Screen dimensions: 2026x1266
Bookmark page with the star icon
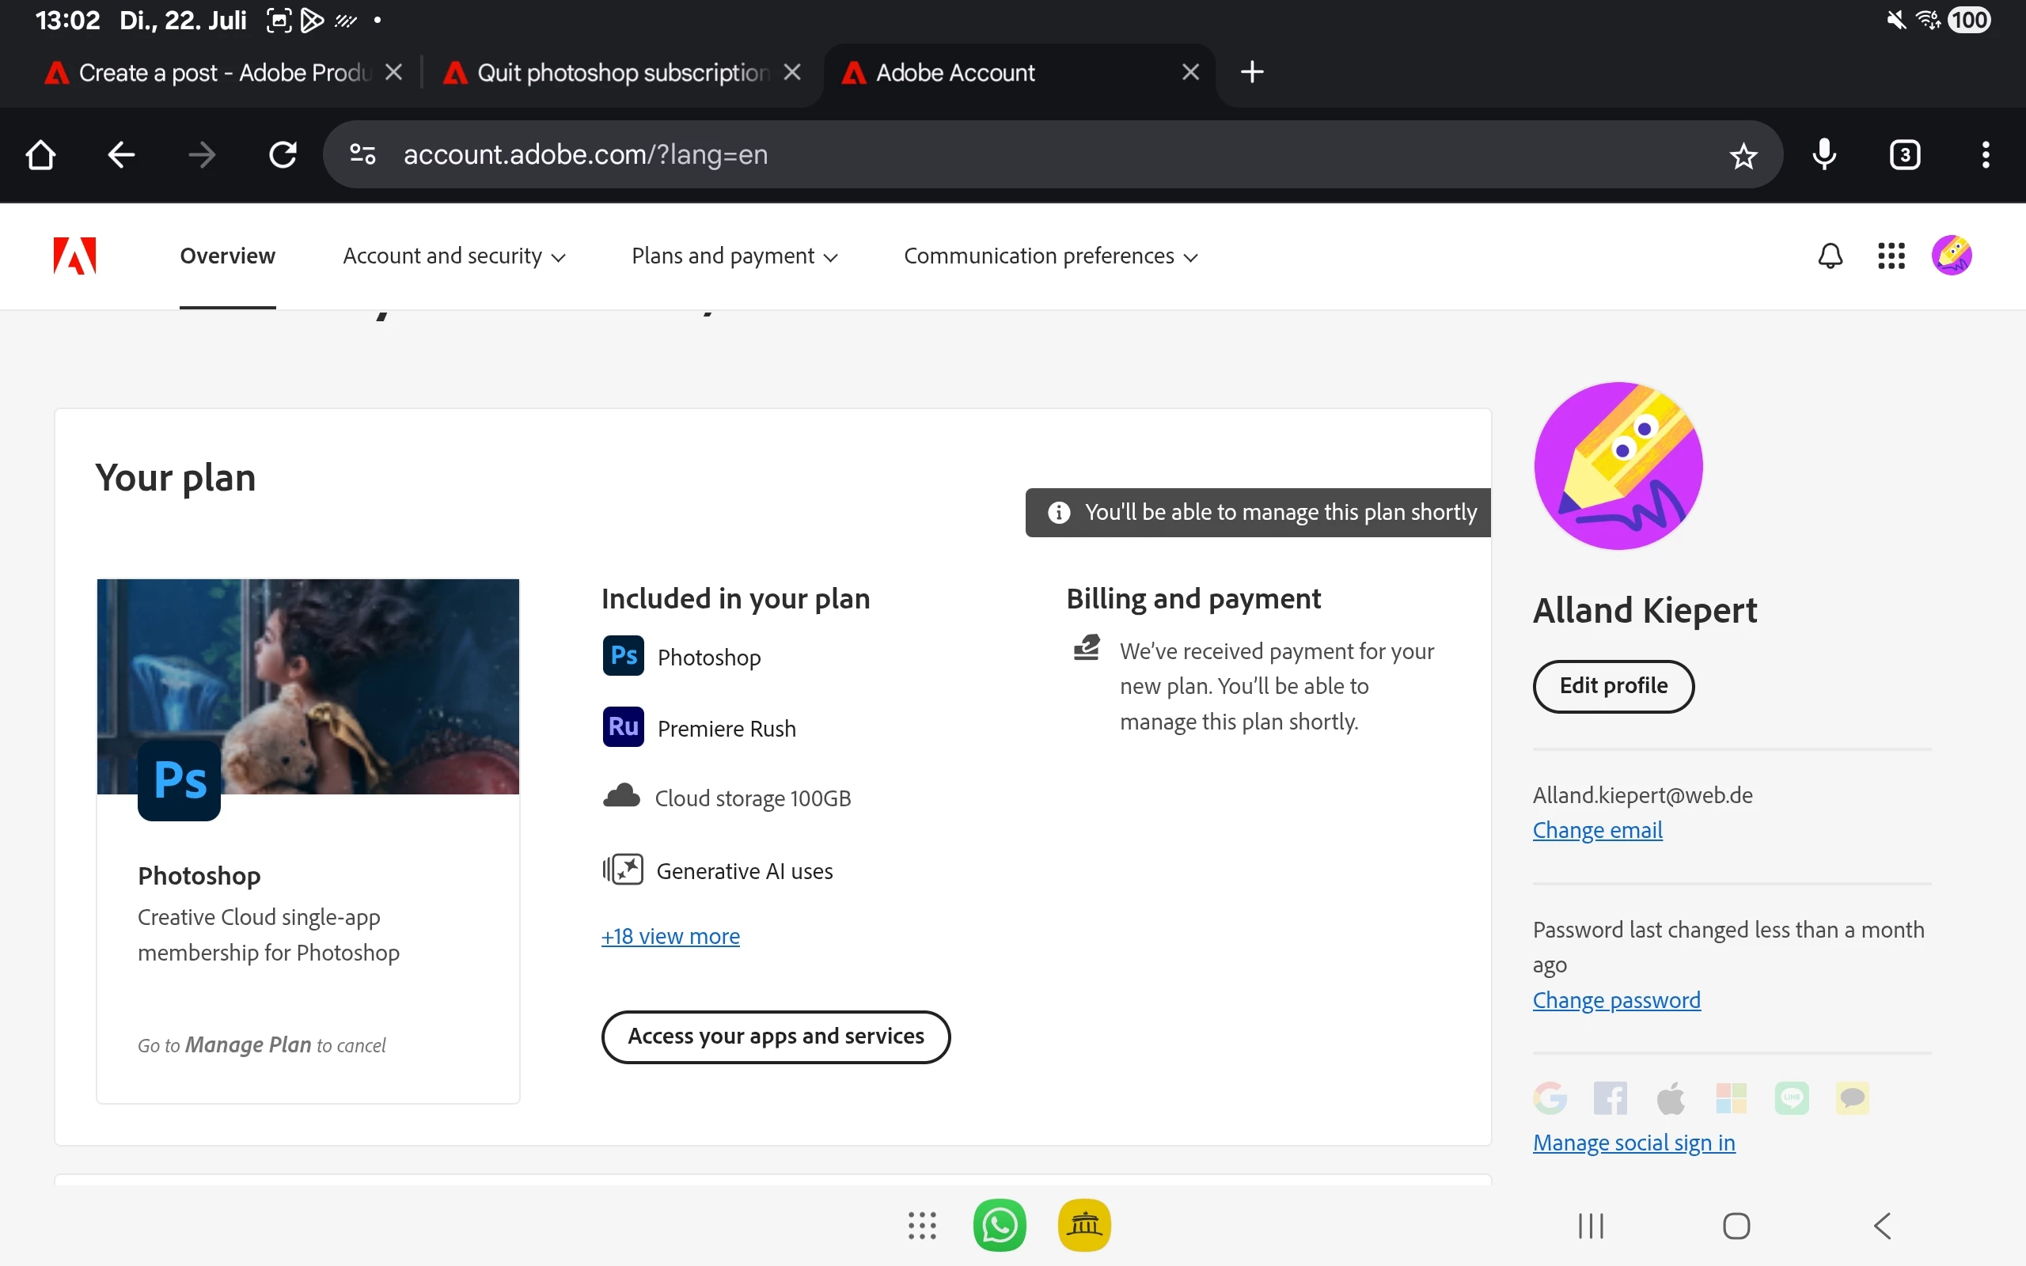point(1743,156)
